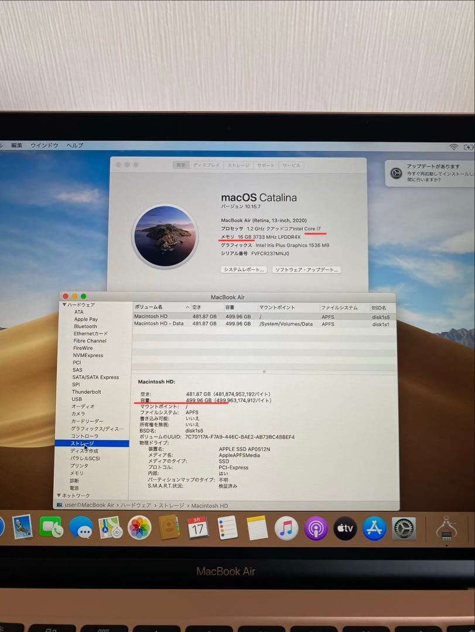Screen dimensions: 475x632
Task: Open the Podcasts app in the Dock
Action: (316, 528)
